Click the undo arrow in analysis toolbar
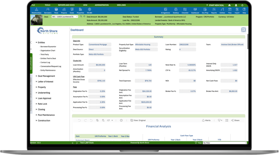Viewport: 279px width, 155px height. click(x=79, y=120)
